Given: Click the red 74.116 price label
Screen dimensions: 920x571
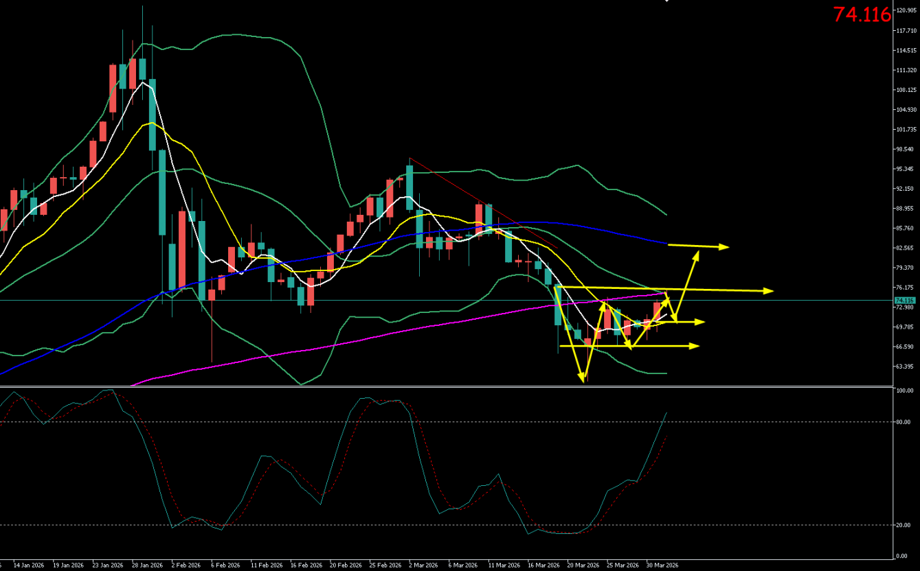Looking at the screenshot, I should click(862, 14).
